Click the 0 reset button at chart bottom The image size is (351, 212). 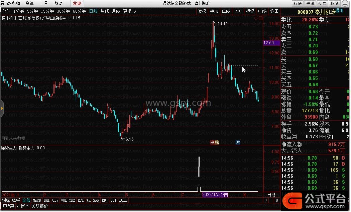click(x=277, y=200)
